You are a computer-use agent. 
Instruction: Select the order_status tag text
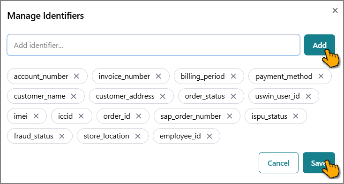(205, 96)
